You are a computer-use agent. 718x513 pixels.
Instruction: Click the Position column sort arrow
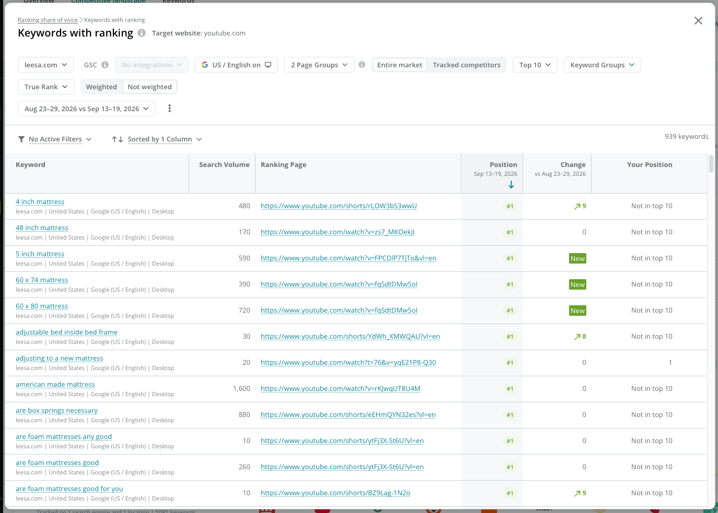tap(511, 185)
